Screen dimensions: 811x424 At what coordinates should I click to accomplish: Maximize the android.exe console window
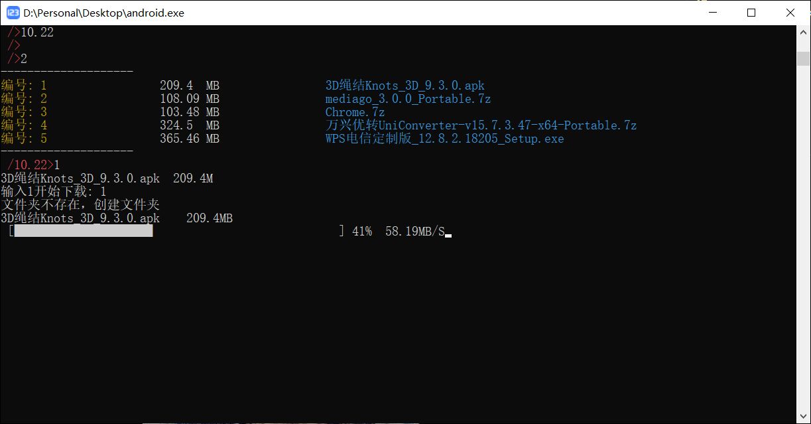click(x=751, y=13)
